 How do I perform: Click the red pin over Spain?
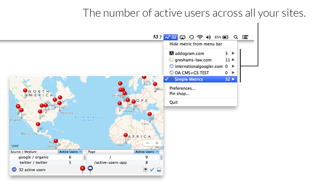click(x=120, y=103)
